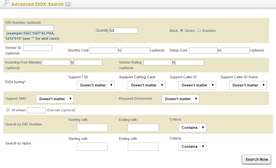Open Criteria dropdown for Search by Alpha
276x168 pixels.
(x=192, y=146)
